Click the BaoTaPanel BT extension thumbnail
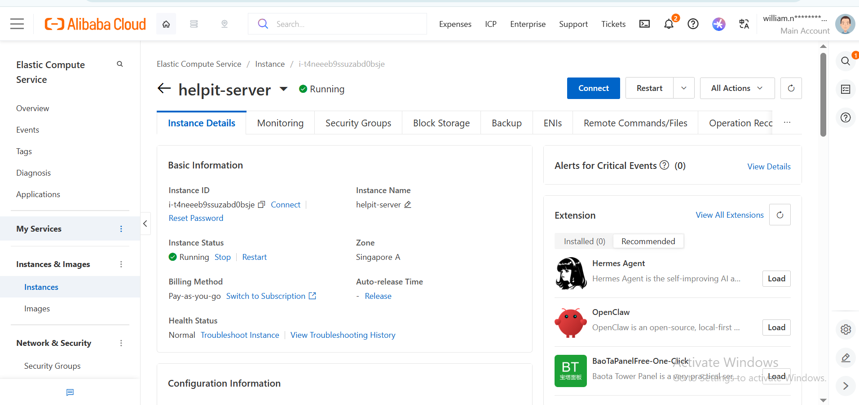 pos(571,371)
